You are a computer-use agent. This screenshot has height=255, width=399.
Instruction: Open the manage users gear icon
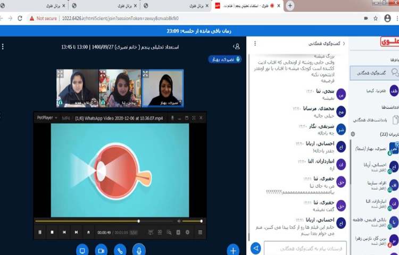[353, 134]
